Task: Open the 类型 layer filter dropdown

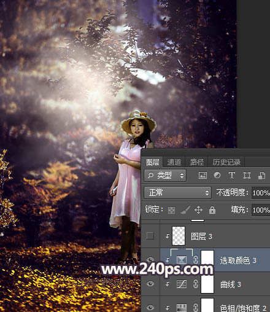Action: [x=165, y=176]
